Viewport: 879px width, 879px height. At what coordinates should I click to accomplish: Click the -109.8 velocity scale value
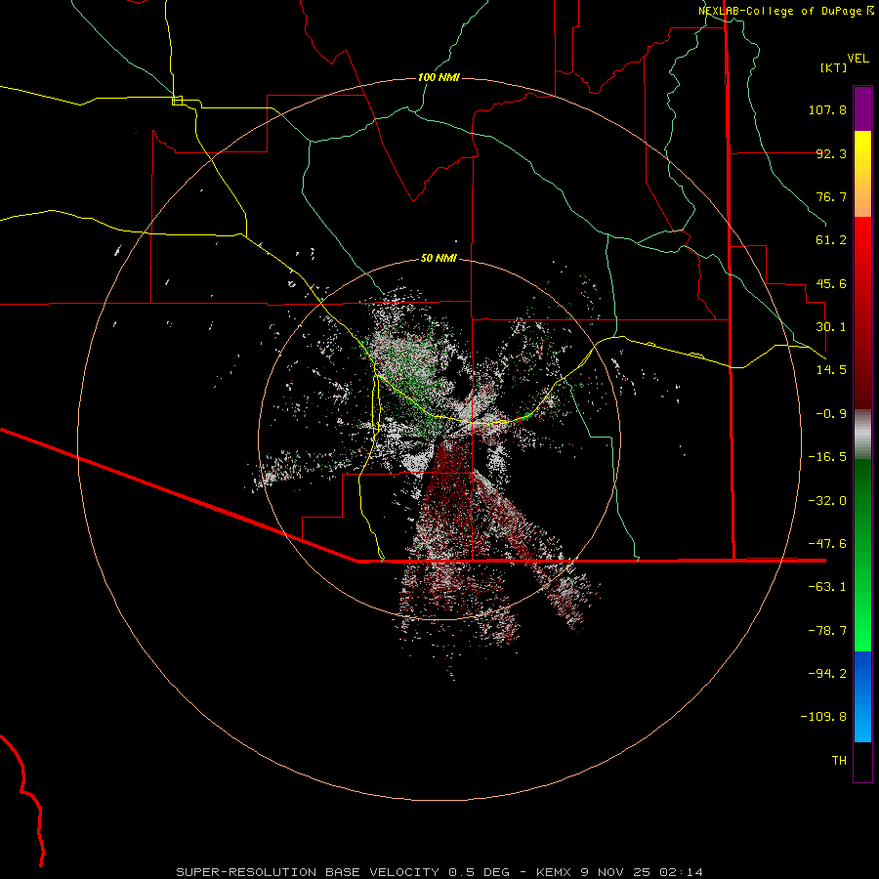click(x=823, y=717)
